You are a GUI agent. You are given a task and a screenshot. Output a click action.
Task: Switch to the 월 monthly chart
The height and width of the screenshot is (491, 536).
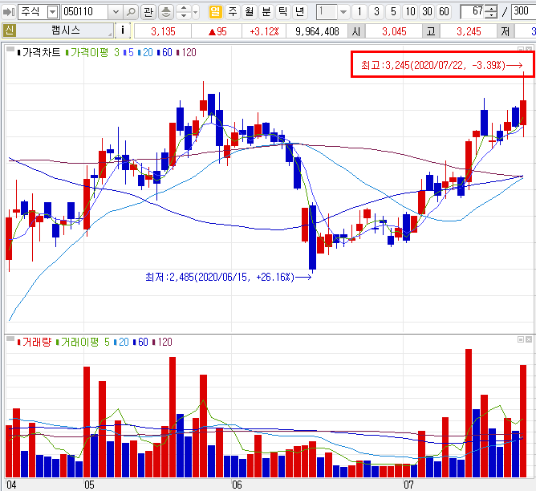point(250,12)
